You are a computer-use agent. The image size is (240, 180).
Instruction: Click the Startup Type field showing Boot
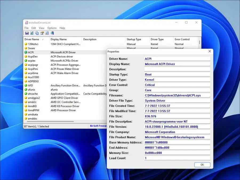pos(177,74)
